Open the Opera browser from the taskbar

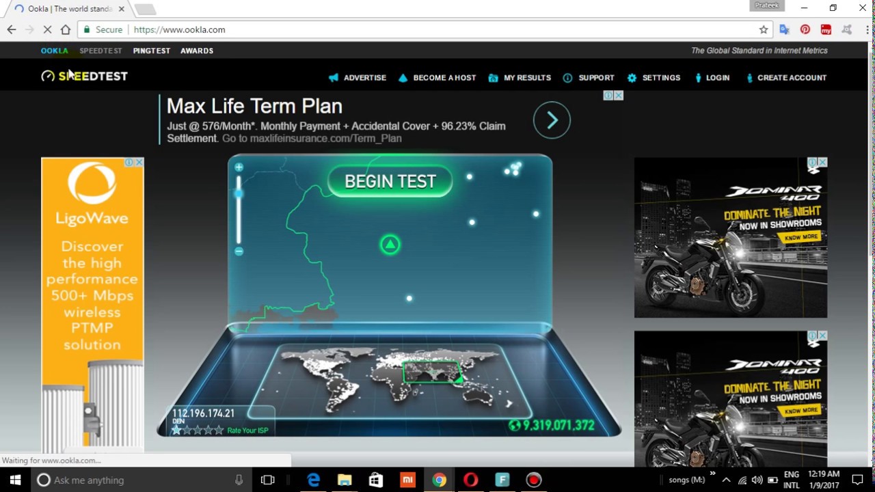point(470,480)
